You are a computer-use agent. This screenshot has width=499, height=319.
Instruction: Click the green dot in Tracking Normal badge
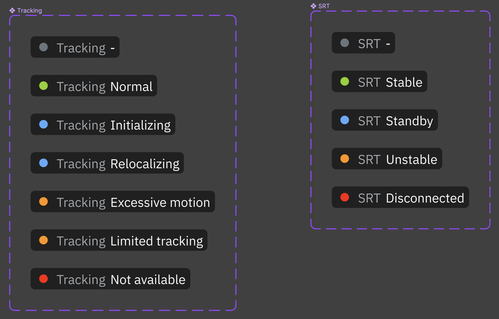pyautogui.click(x=43, y=86)
